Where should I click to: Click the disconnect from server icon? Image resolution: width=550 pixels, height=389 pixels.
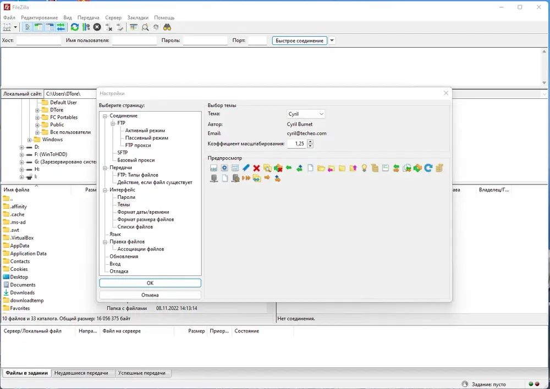109,27
